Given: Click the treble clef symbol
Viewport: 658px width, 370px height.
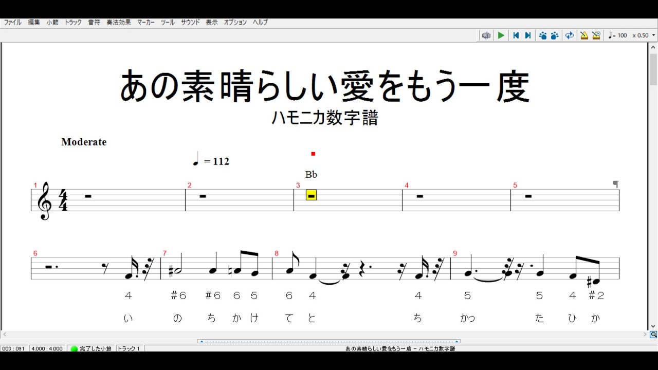Looking at the screenshot, I should pos(45,200).
